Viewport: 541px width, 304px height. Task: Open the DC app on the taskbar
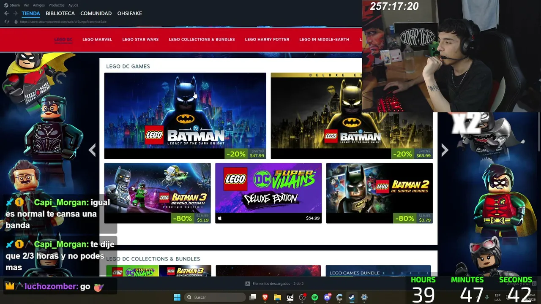[x=290, y=297]
